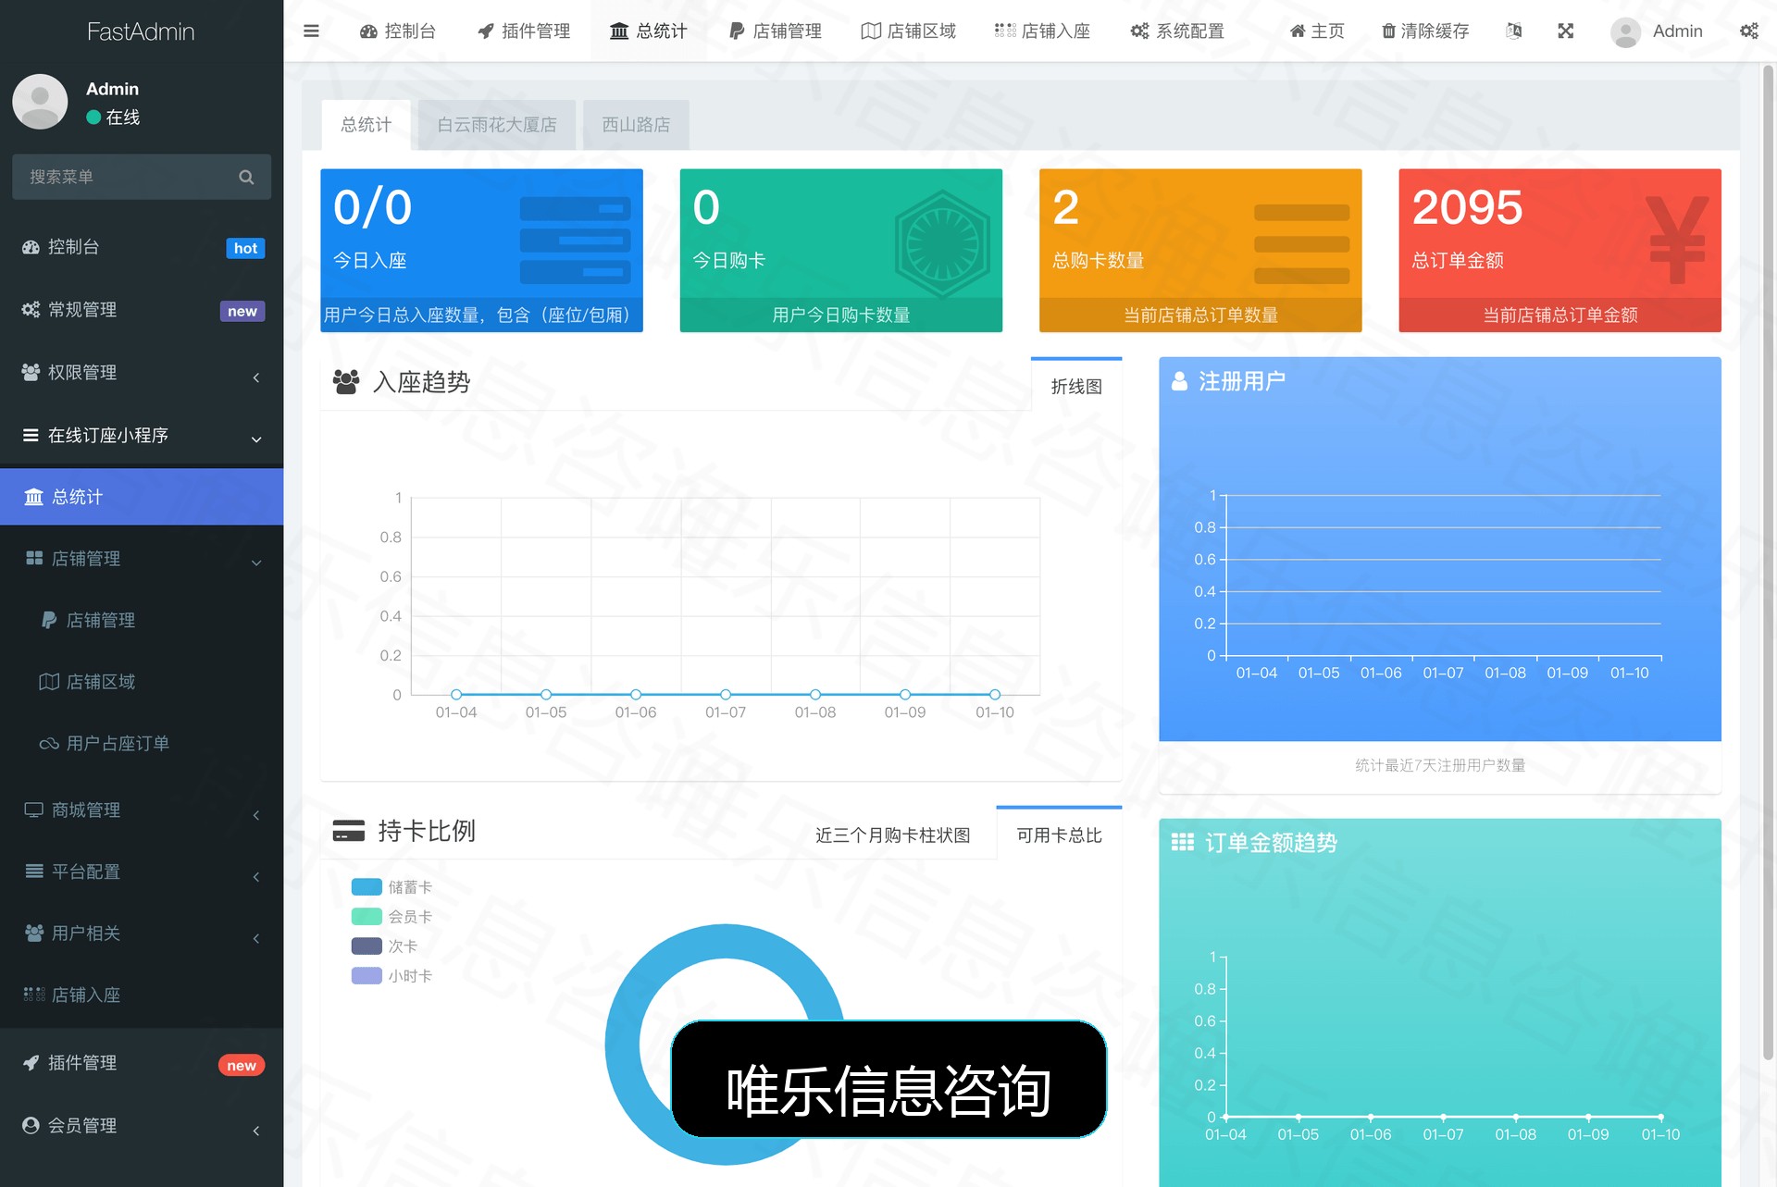Toggle the sidebar hamburger menu icon
Screen dimensions: 1777x1187
(311, 31)
